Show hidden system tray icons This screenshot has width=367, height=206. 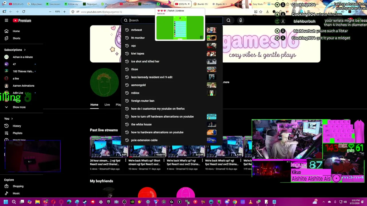(324, 202)
